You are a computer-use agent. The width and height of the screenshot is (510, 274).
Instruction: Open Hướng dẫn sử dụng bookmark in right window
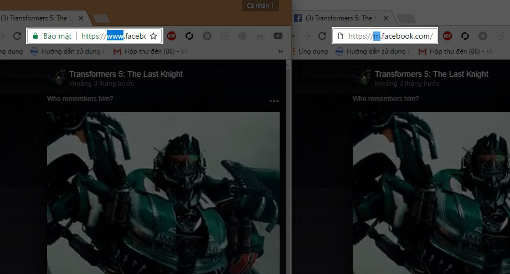[373, 51]
